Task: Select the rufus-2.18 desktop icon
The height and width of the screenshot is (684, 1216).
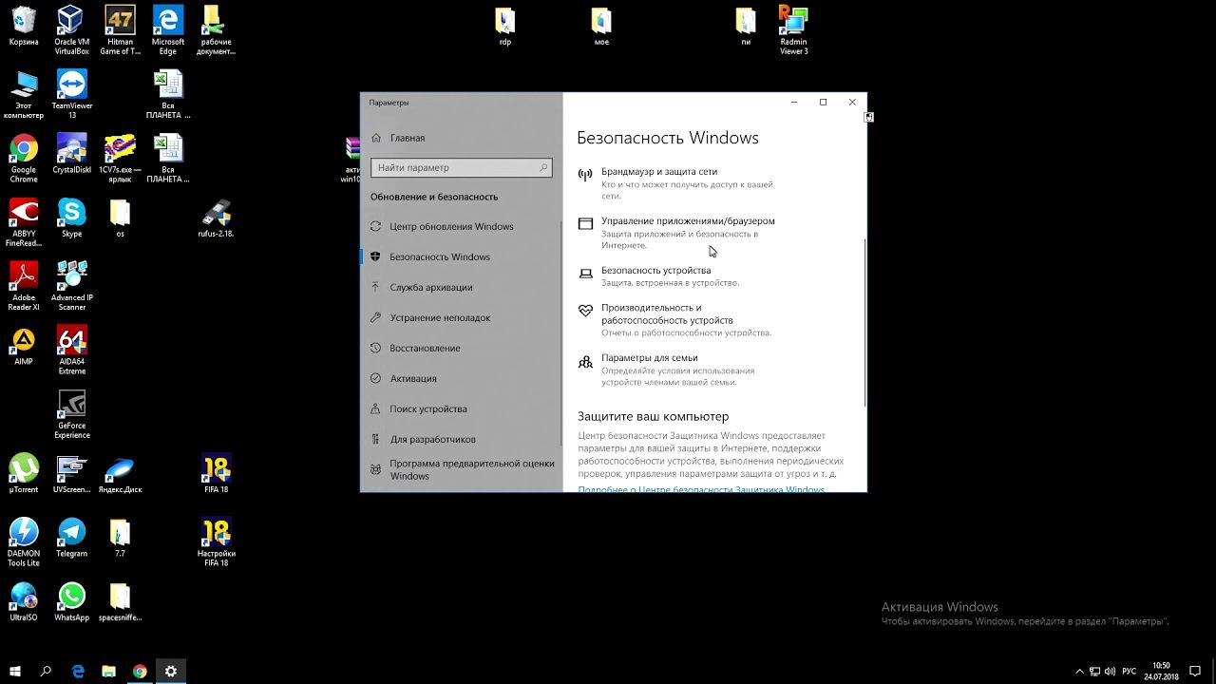Action: coord(216,218)
